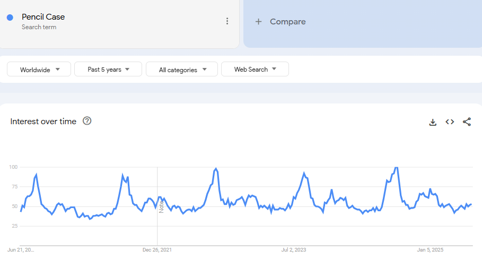This screenshot has width=482, height=259.
Task: Click the 25 value on the y-axis
Action: [x=14, y=226]
